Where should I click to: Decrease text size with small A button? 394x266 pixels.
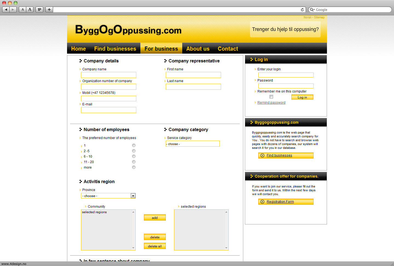point(23,10)
